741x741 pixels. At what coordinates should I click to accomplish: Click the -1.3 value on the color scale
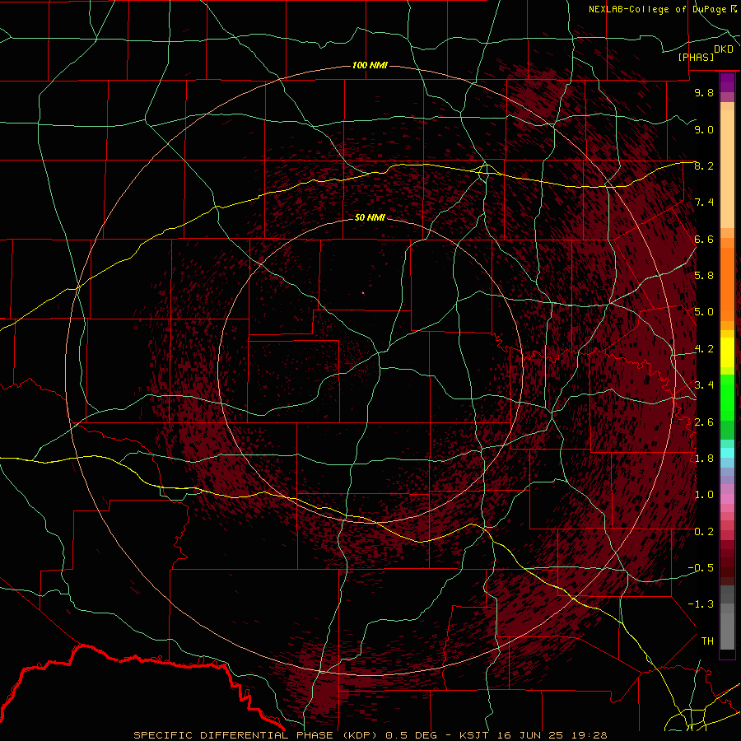tap(701, 604)
